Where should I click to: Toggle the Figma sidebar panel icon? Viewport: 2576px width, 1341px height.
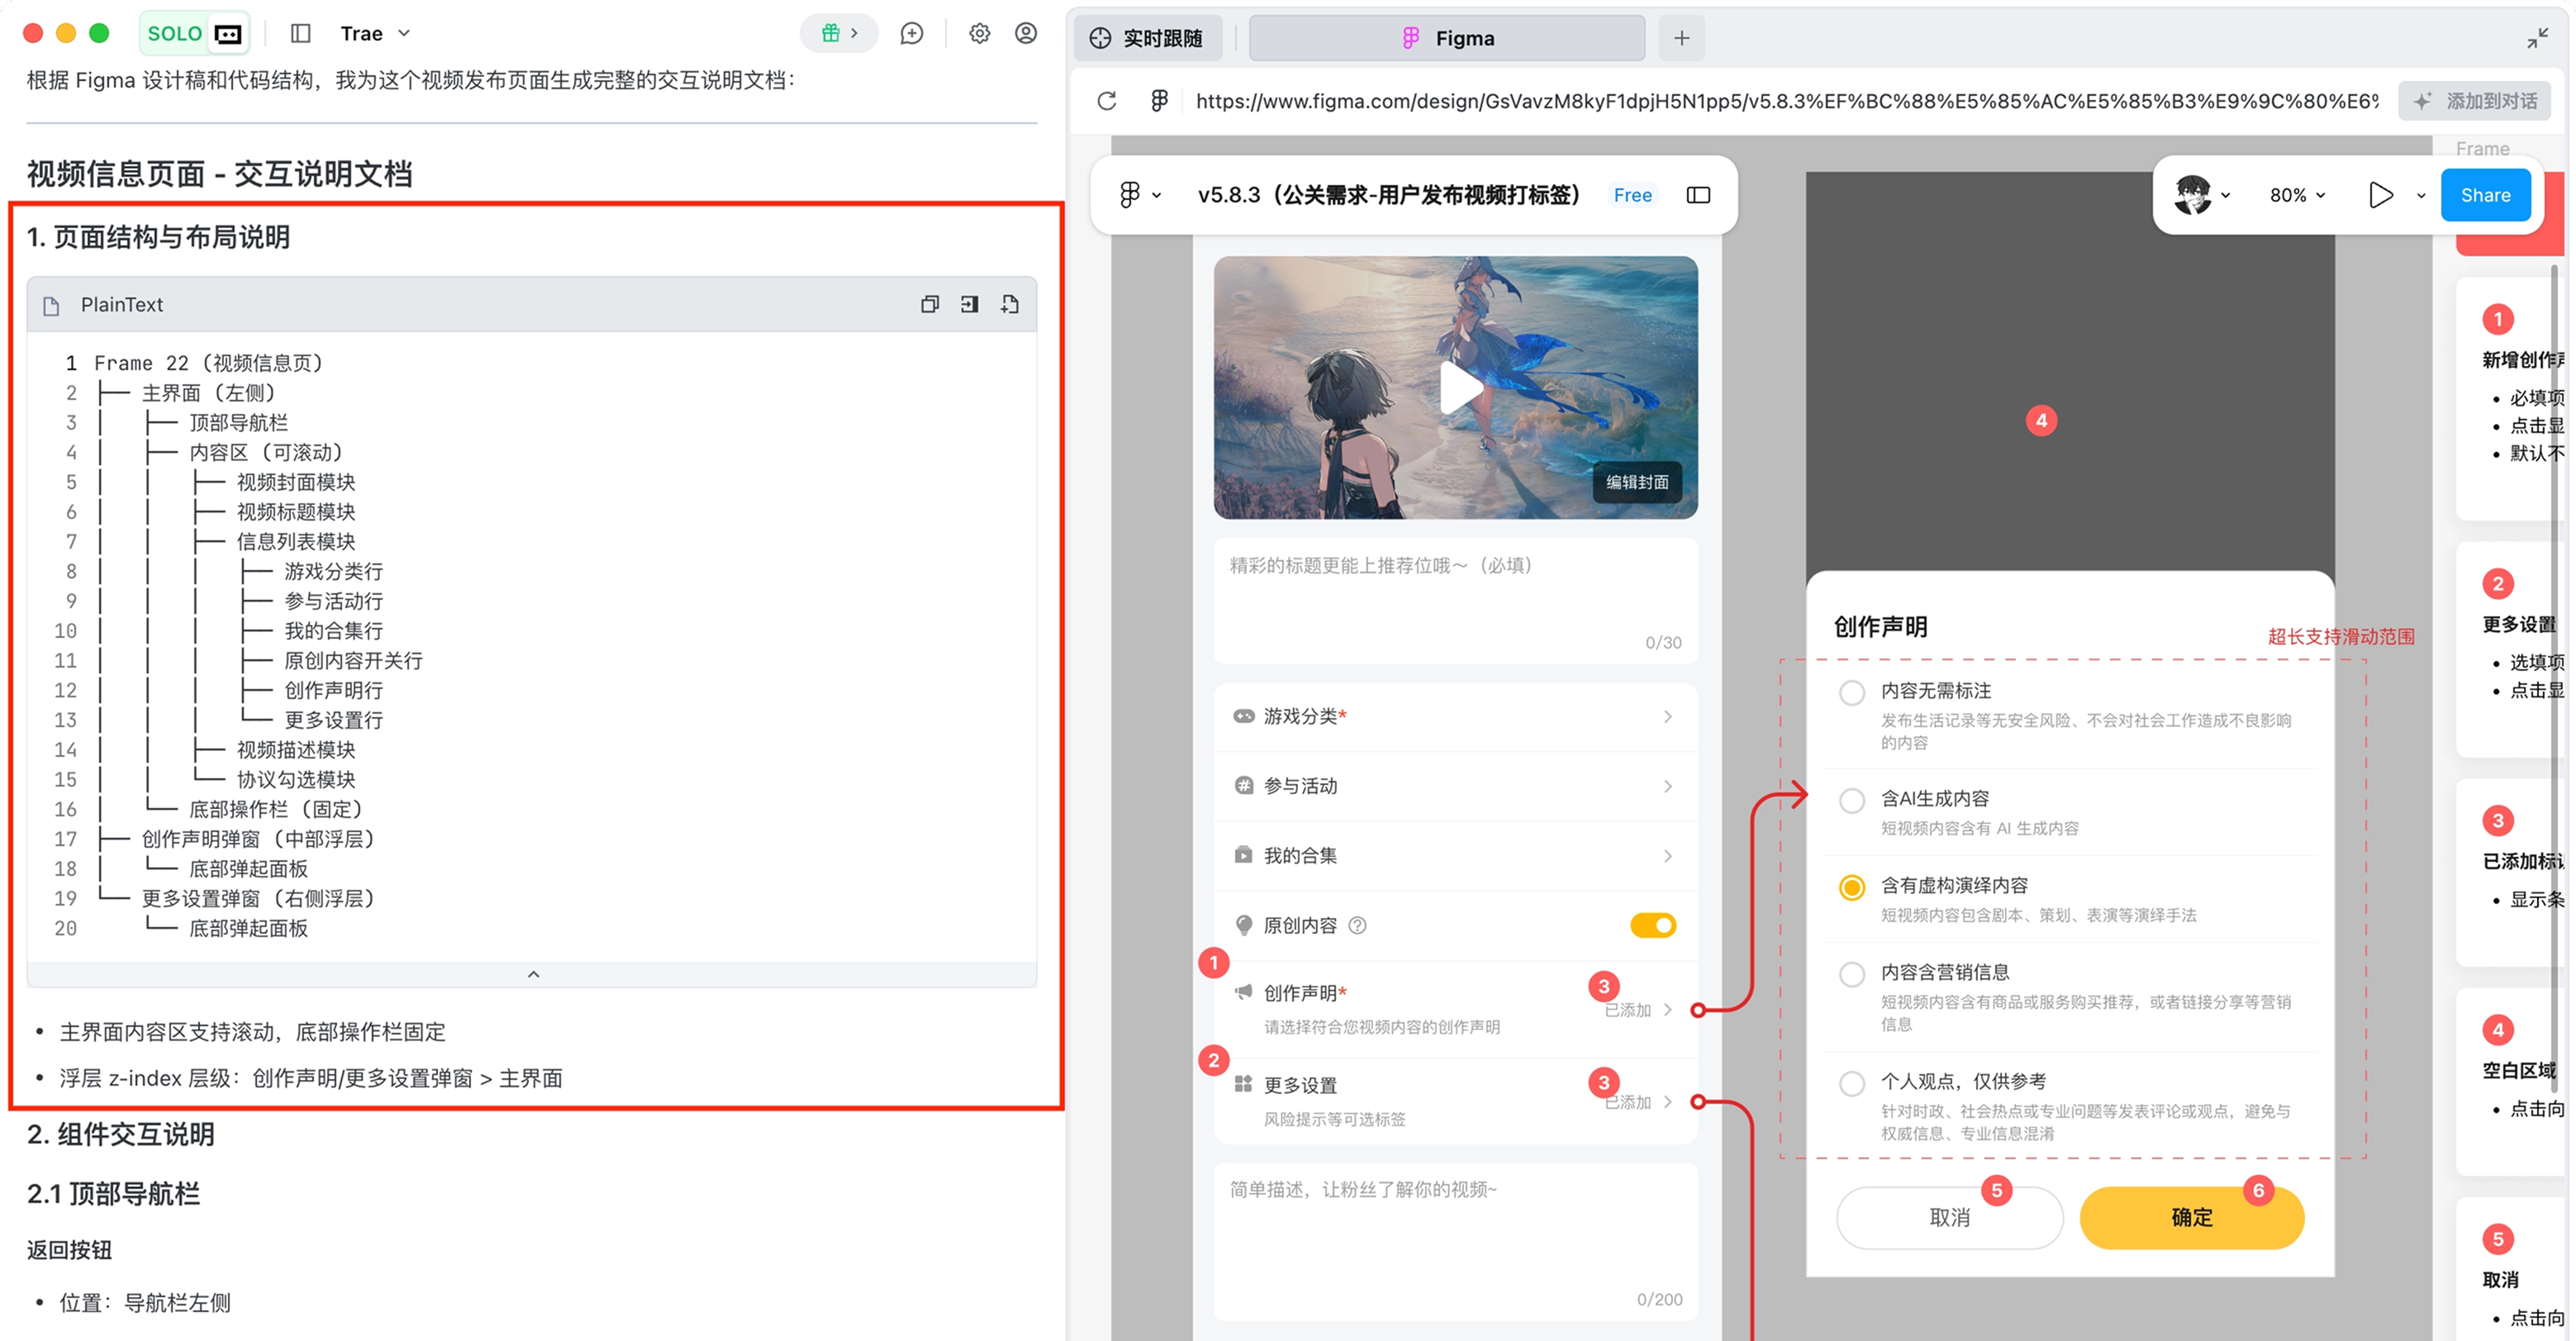point(1698,195)
